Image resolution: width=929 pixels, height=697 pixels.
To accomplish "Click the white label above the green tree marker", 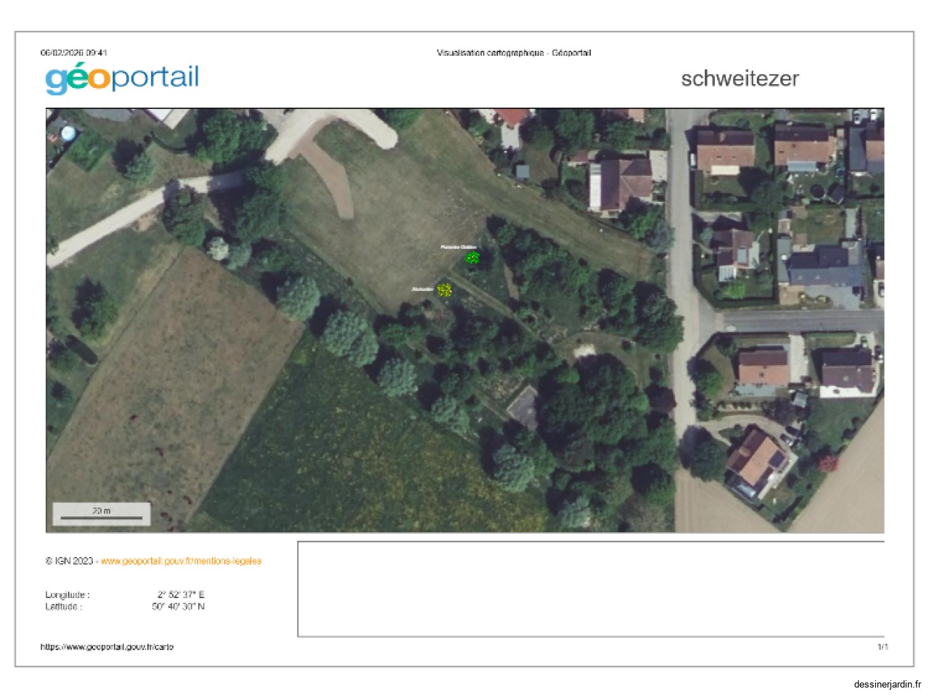I will click(x=459, y=248).
